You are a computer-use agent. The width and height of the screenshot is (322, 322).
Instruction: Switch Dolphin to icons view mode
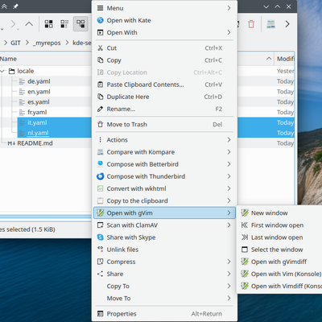click(x=48, y=24)
